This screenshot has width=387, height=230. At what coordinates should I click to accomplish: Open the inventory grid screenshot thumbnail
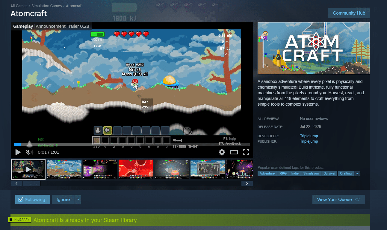[208, 169]
